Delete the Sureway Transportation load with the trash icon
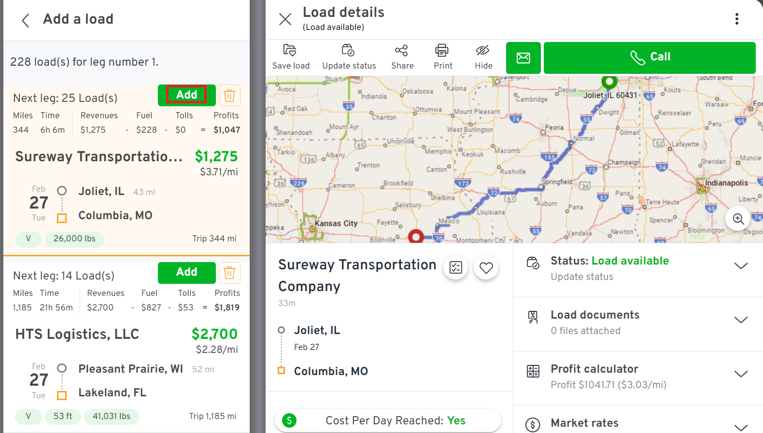The width and height of the screenshot is (763, 433). coord(229,96)
